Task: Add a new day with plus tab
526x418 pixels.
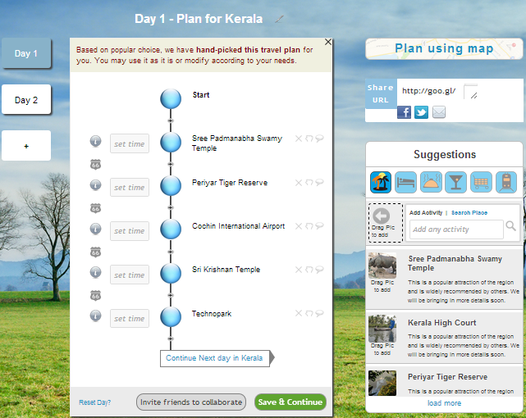Action: [26, 146]
